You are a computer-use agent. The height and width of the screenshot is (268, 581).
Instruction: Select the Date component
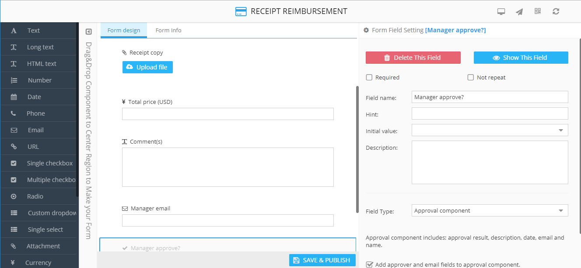[38, 97]
